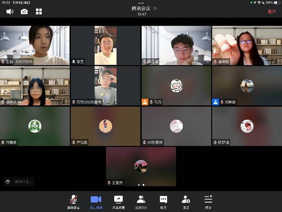Screen dimensions: 282x212
Task: Open the emoji picker beside chat input
Action: (x=8, y=181)
